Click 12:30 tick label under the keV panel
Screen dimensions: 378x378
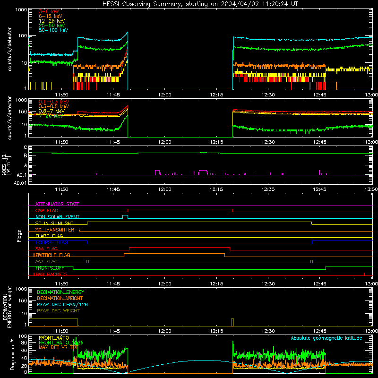click(x=268, y=95)
